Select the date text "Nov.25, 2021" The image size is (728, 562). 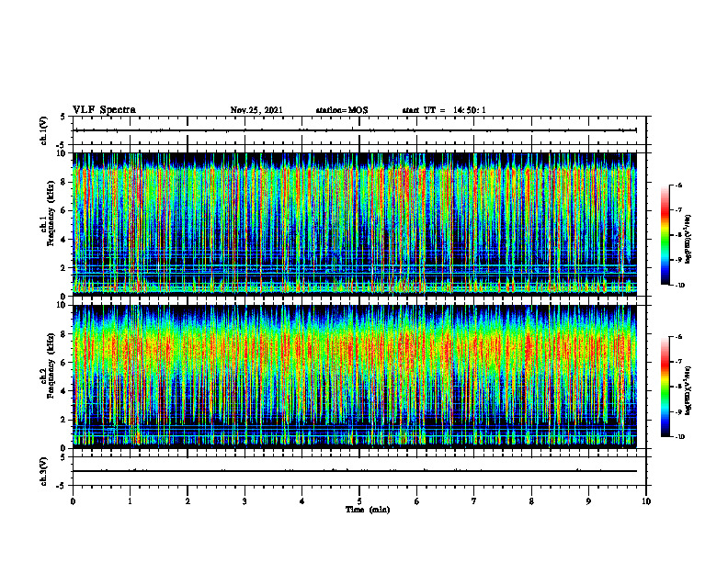pyautogui.click(x=256, y=110)
